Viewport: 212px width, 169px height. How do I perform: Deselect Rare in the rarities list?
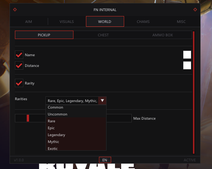coord(76,121)
